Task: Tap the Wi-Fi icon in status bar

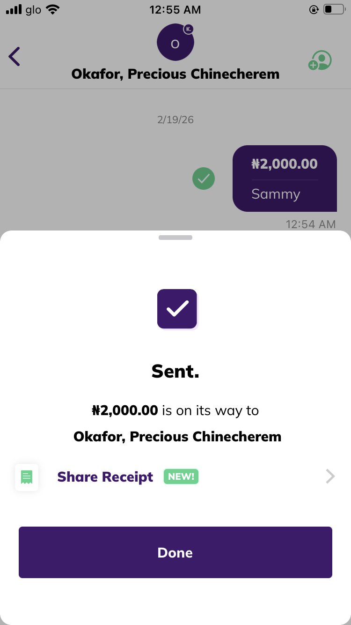Action: [53, 9]
